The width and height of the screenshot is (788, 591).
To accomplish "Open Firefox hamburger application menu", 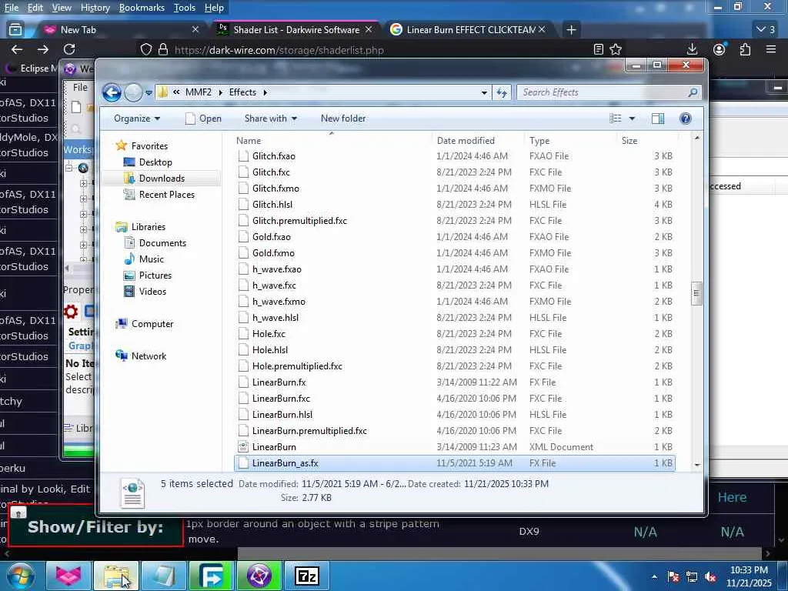I will click(x=771, y=49).
